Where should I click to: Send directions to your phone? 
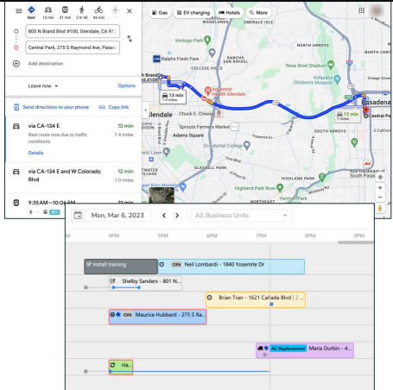[51, 107]
